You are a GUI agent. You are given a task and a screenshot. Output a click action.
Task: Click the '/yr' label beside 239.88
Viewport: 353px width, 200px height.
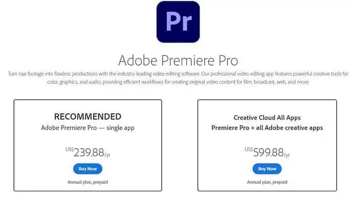pyautogui.click(x=107, y=155)
